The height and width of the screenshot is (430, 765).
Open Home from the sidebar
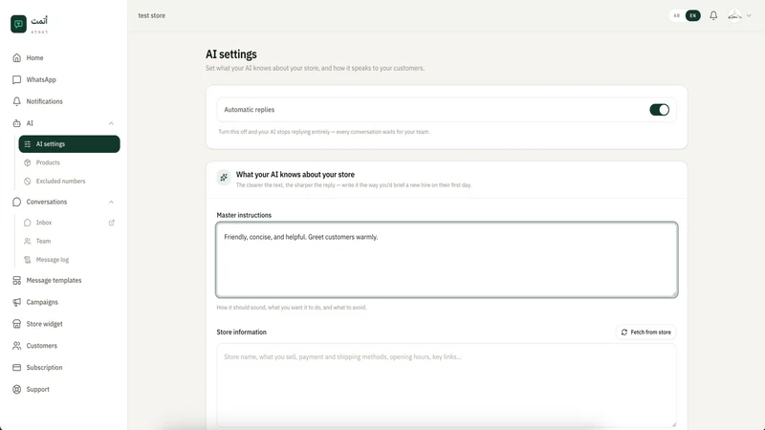pyautogui.click(x=34, y=57)
